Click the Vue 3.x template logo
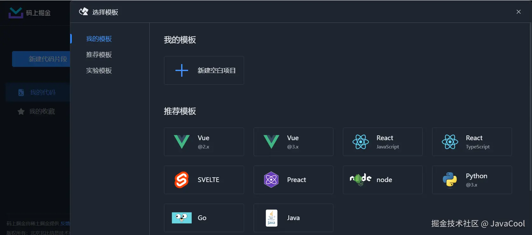Screen dimensions: 532x235 (x=271, y=142)
